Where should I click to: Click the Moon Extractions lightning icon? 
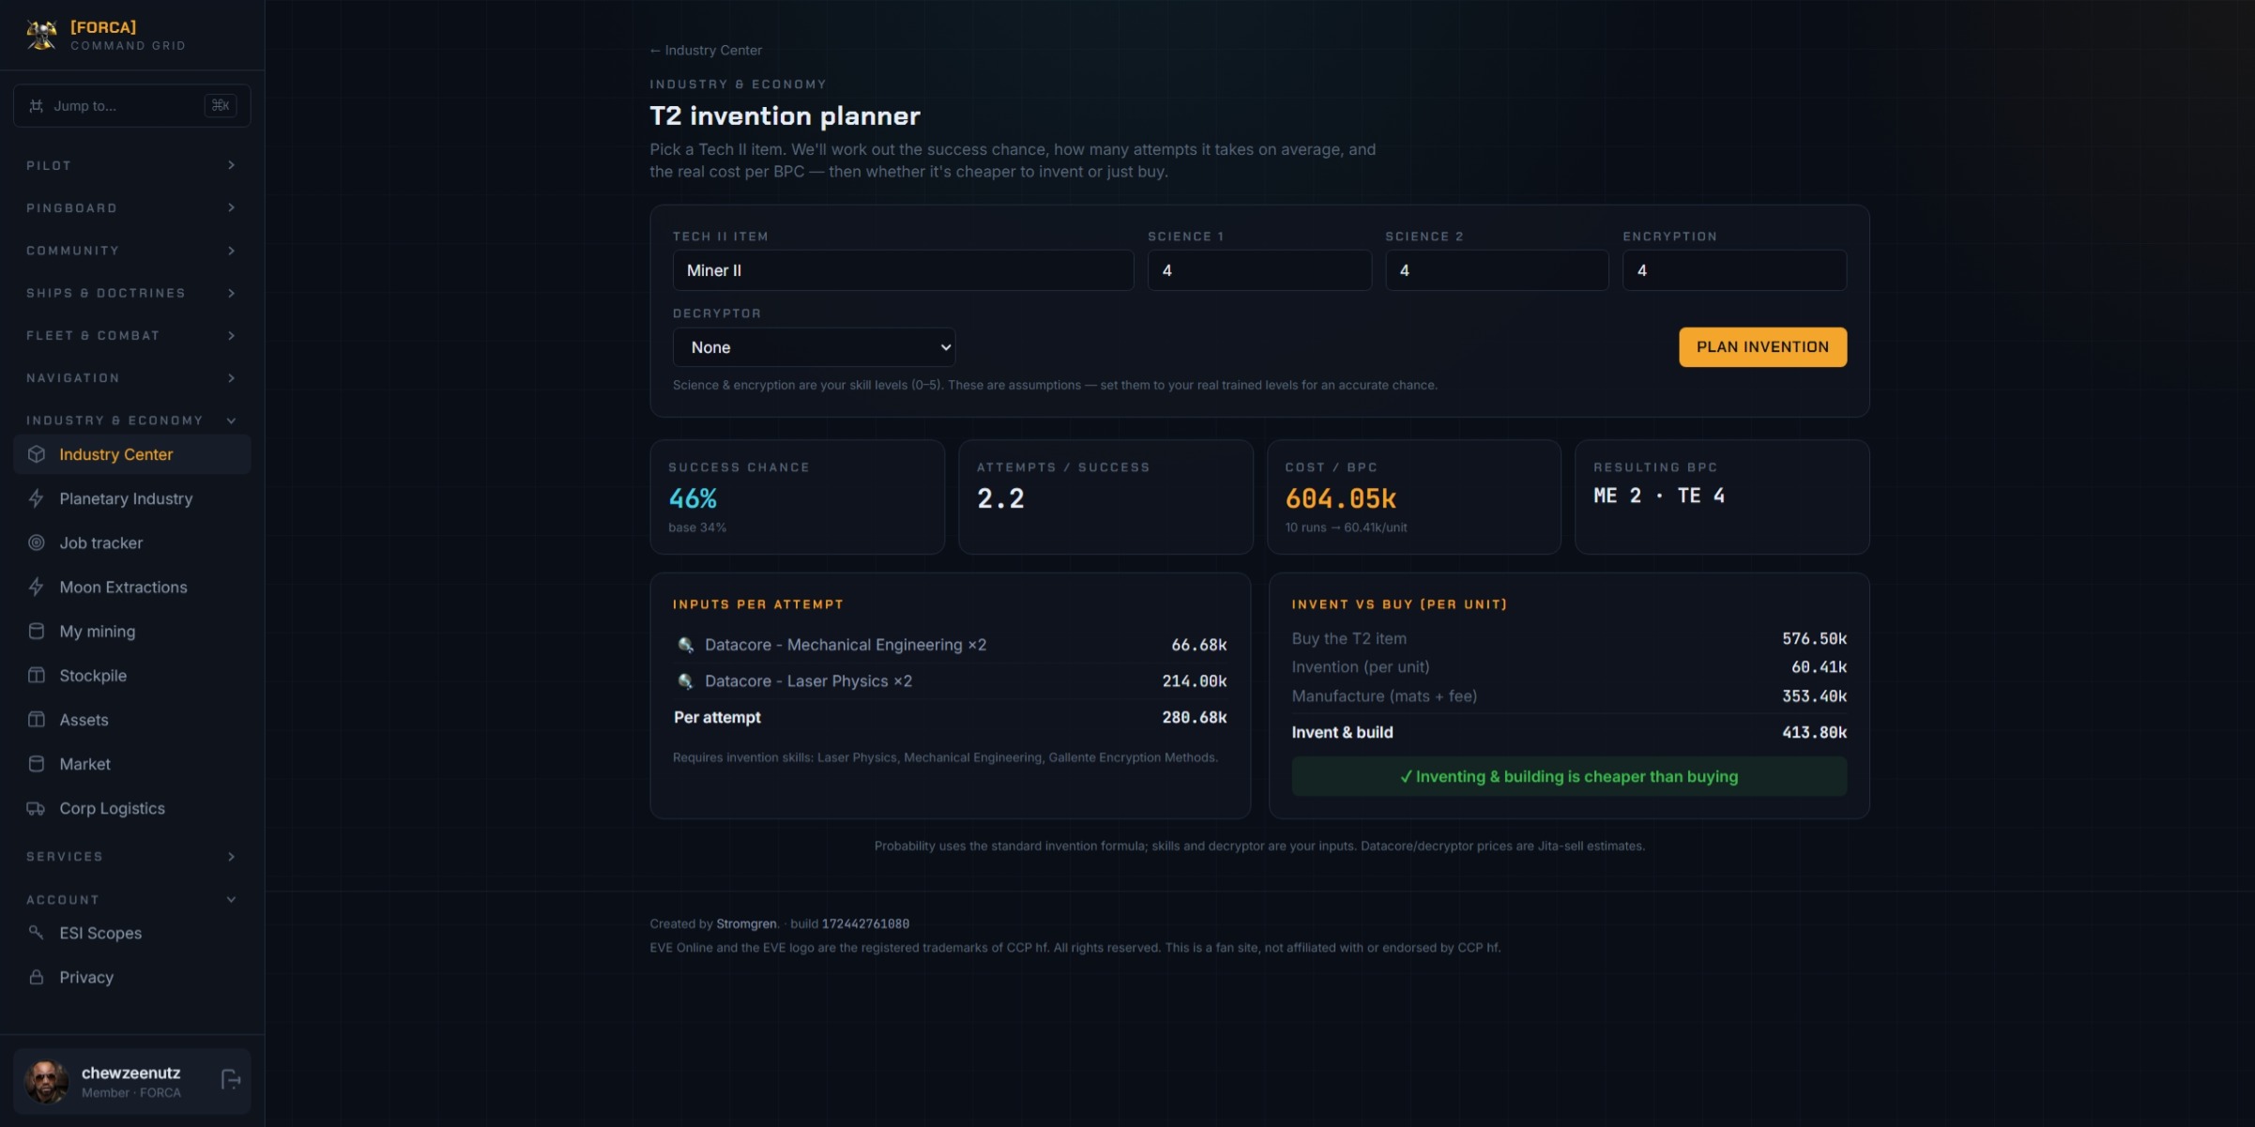[37, 586]
